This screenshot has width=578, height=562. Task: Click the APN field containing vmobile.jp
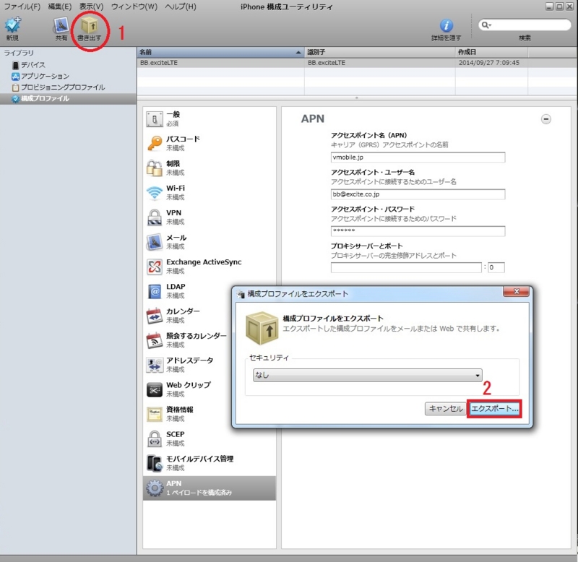click(x=418, y=157)
